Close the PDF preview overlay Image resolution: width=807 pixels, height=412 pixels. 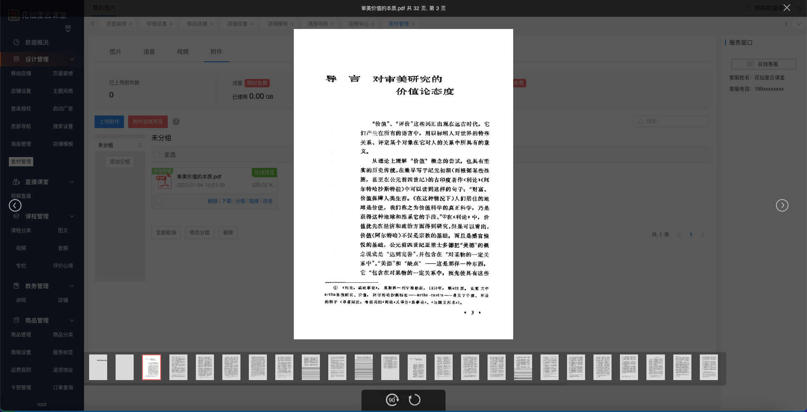(787, 8)
